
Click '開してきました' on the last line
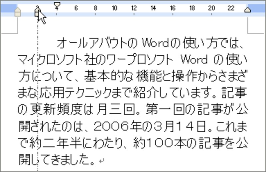(x=54, y=159)
